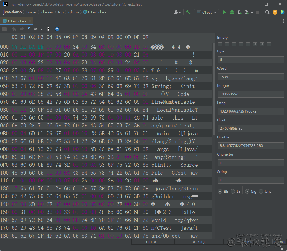Open the CTest run configuration dropdown
The height and width of the screenshot is (251, 287).
click(207, 12)
